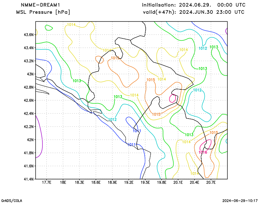Select the 'MSL Pressure [hPa]' subtitle
The image size is (263, 203).
point(43,12)
